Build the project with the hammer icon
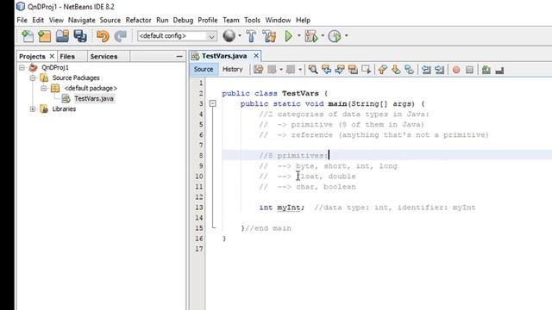This screenshot has height=310, width=552. click(x=251, y=36)
